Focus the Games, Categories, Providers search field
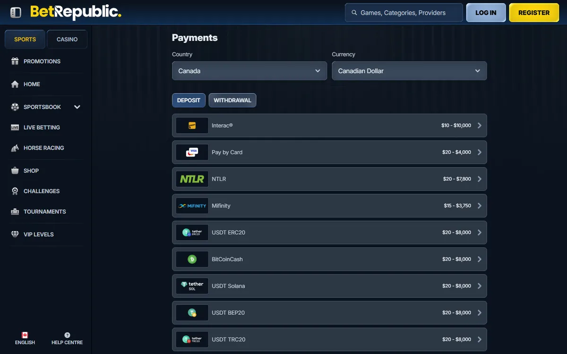This screenshot has height=354, width=567. click(404, 13)
